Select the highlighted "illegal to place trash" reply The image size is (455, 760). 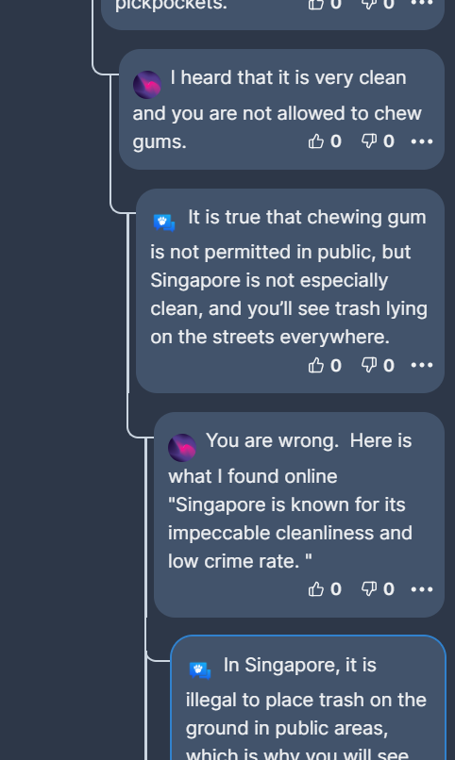click(x=308, y=698)
